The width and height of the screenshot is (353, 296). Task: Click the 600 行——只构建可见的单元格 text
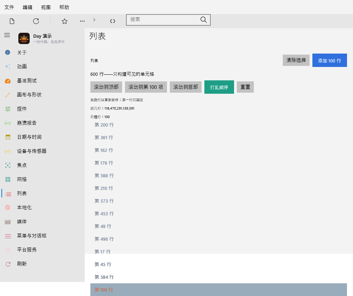coord(122,74)
